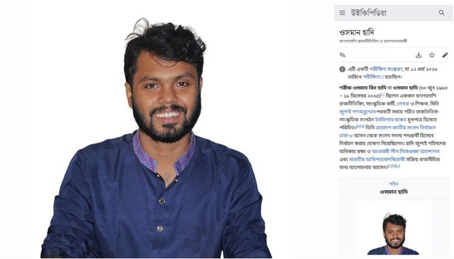The width and height of the screenshot is (454, 259).
Task: Open the পরীক্ষিত সংস্করণ link
Action: (386, 69)
